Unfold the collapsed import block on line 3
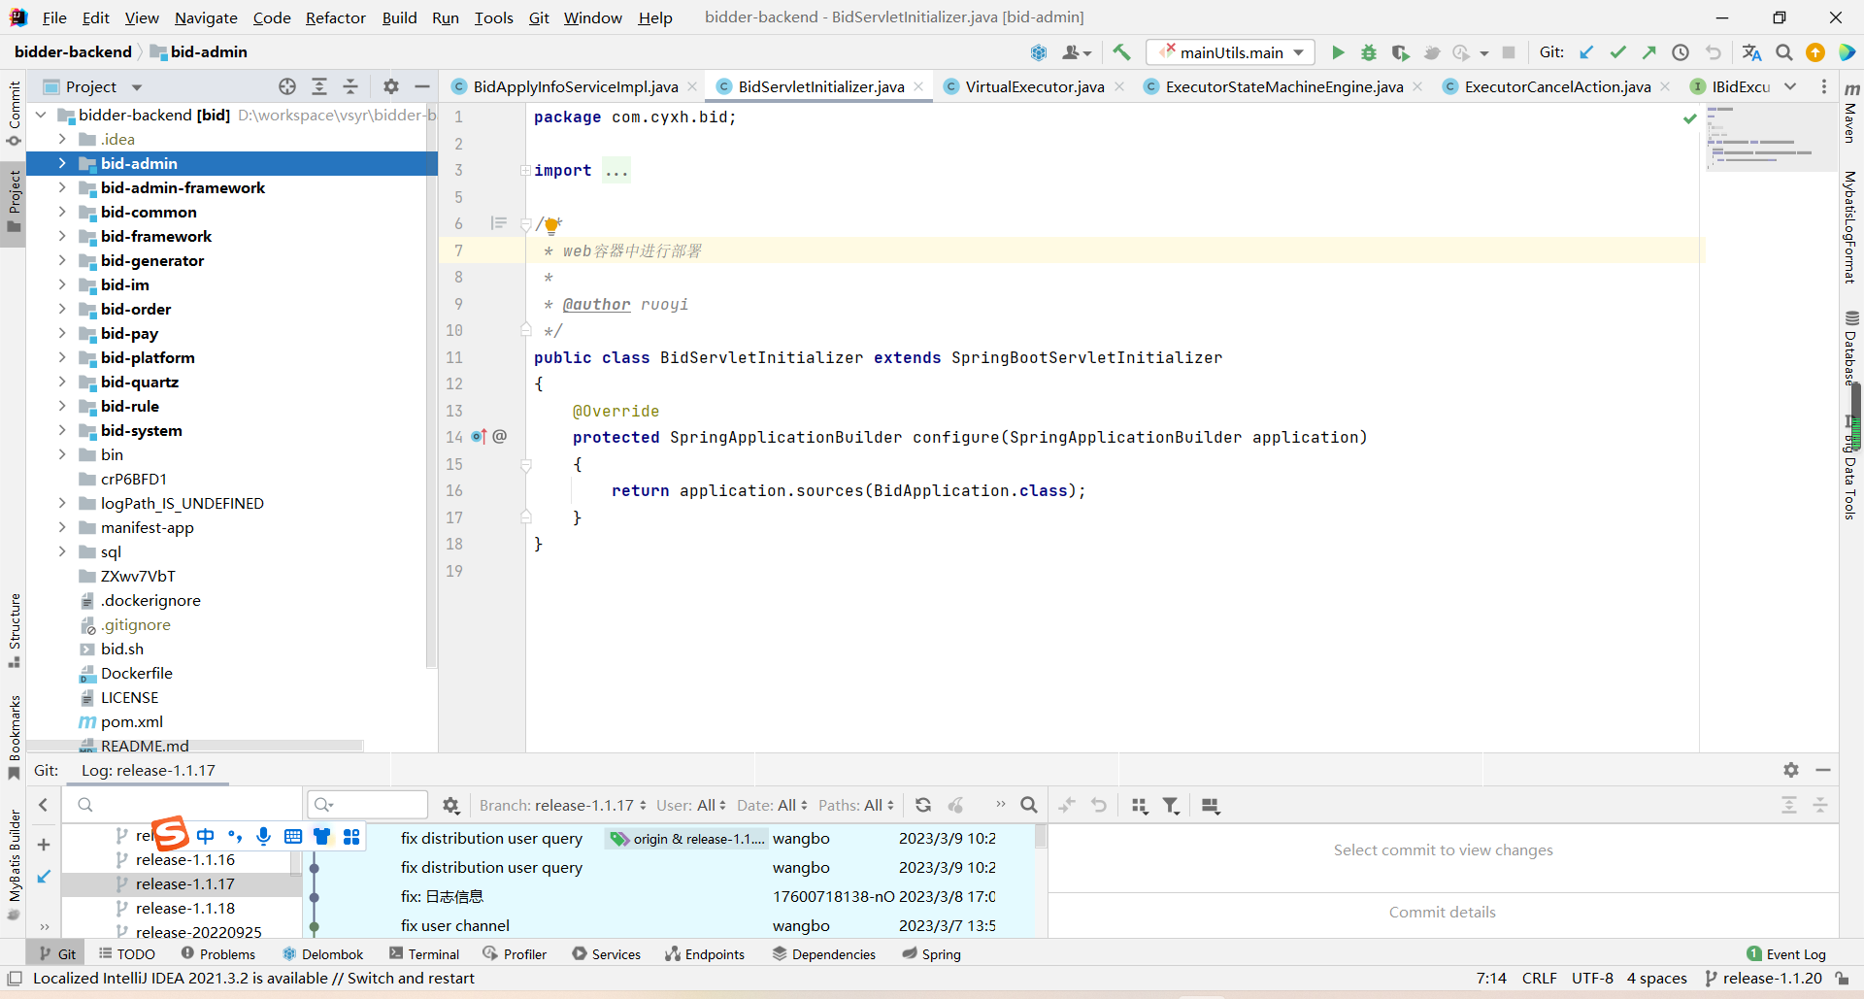This screenshot has height=999, width=1864. [x=525, y=171]
